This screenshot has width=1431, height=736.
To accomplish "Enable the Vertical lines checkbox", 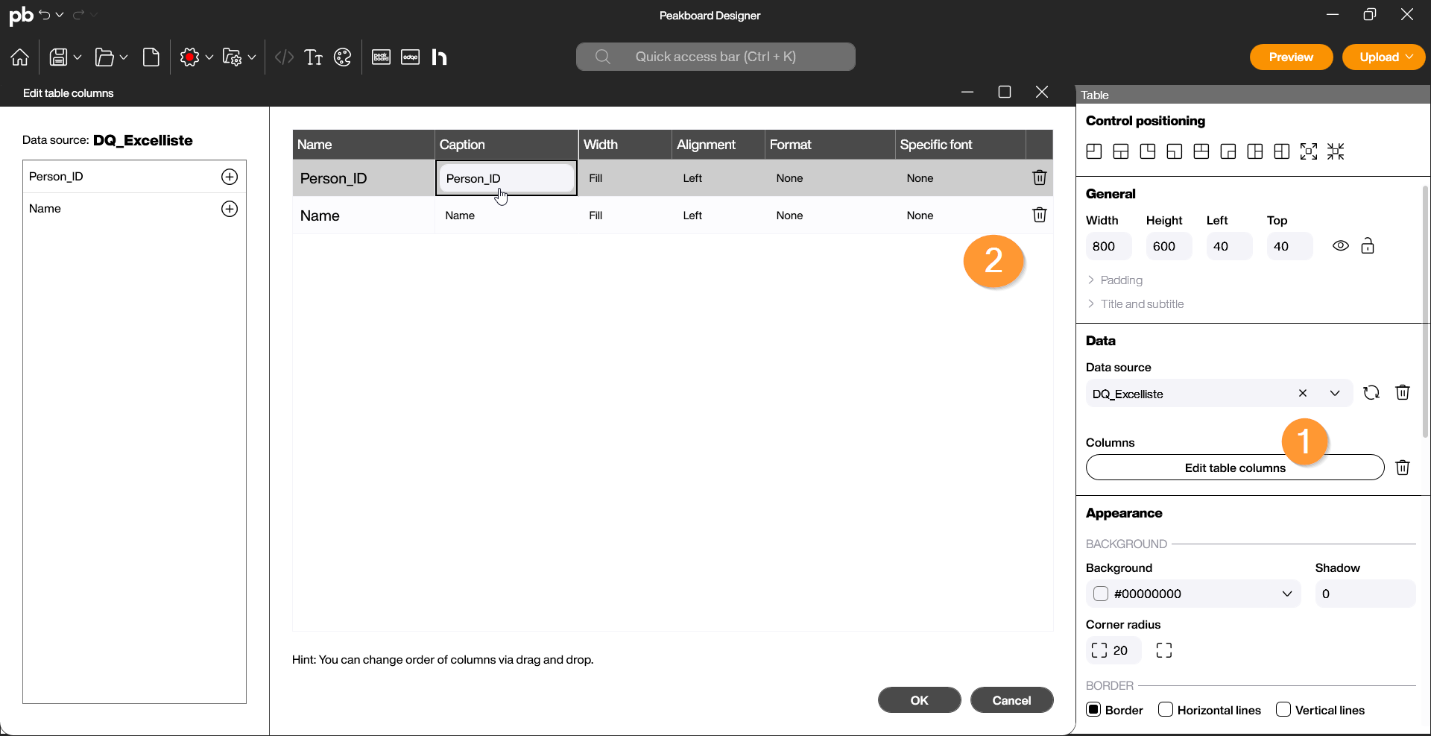I will click(x=1283, y=710).
